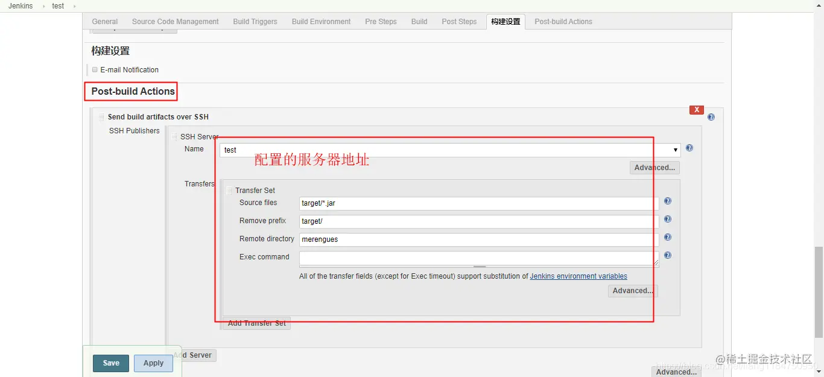The width and height of the screenshot is (824, 377).
Task: Grab the drag handle of Send build artifacts section
Action: coord(101,117)
